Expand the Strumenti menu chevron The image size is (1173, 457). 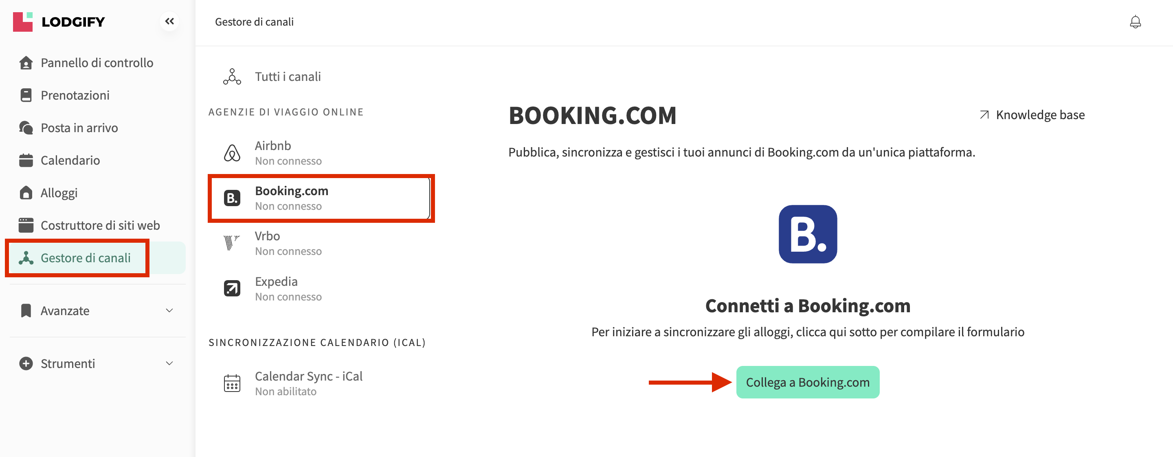point(169,363)
